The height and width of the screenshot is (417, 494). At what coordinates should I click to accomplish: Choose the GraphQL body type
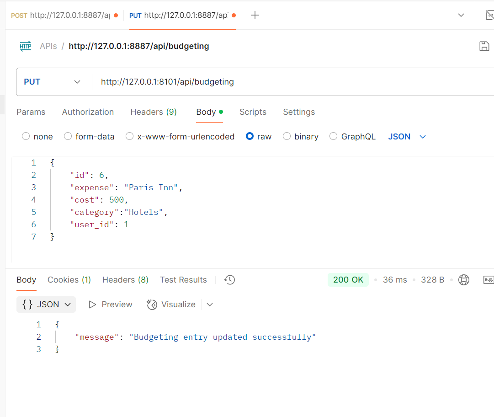[333, 136]
